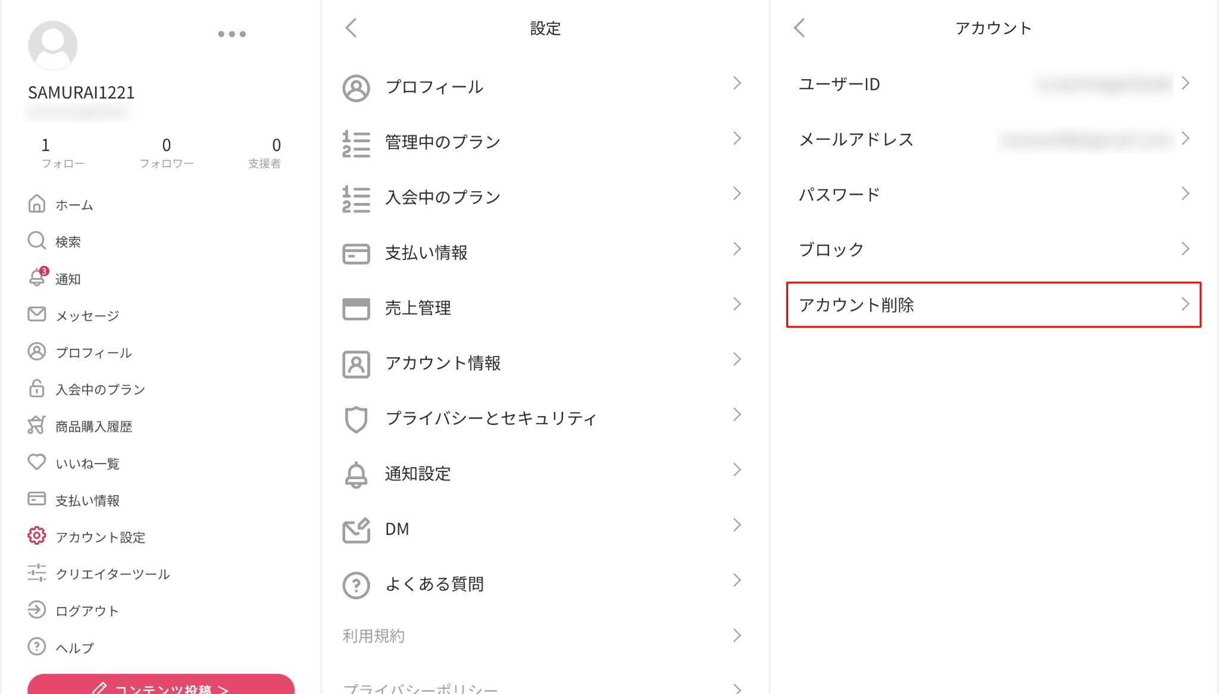The height and width of the screenshot is (694, 1219).
Task: Select the red gear アカウント設定 icon
Action: [36, 536]
